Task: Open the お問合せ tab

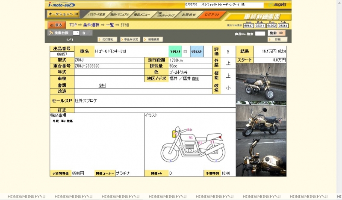Action: point(189,15)
